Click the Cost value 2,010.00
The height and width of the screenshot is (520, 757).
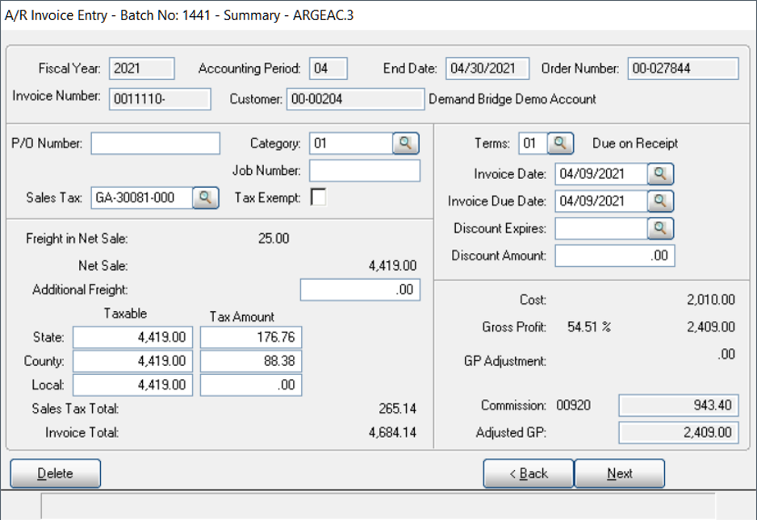pyautogui.click(x=711, y=300)
